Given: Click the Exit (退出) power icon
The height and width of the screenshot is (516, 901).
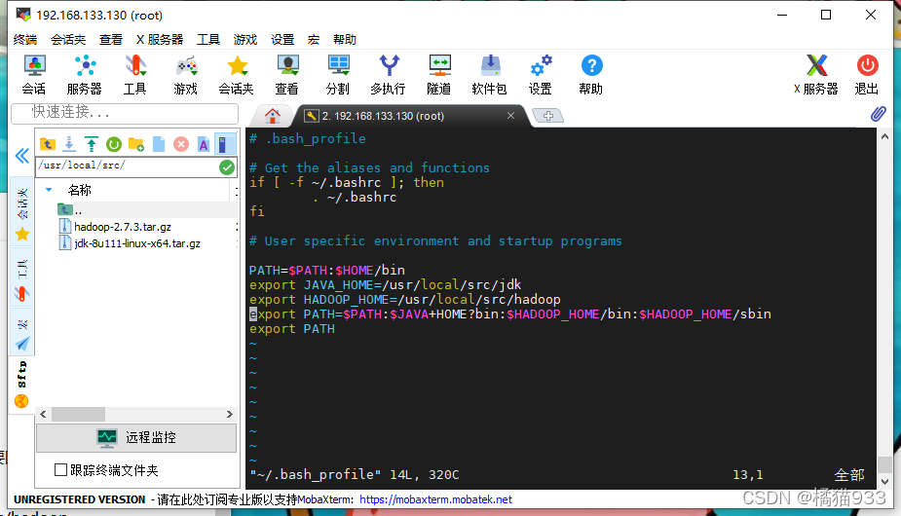Looking at the screenshot, I should (867, 75).
